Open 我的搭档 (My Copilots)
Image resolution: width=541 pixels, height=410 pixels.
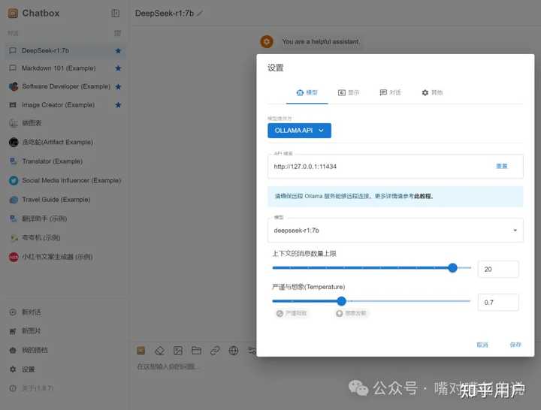click(x=65, y=351)
